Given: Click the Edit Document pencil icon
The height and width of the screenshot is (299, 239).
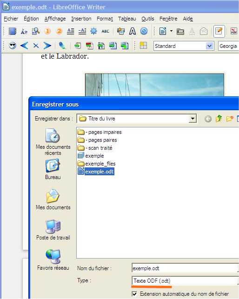Looking at the screenshot, I should pos(219,31).
